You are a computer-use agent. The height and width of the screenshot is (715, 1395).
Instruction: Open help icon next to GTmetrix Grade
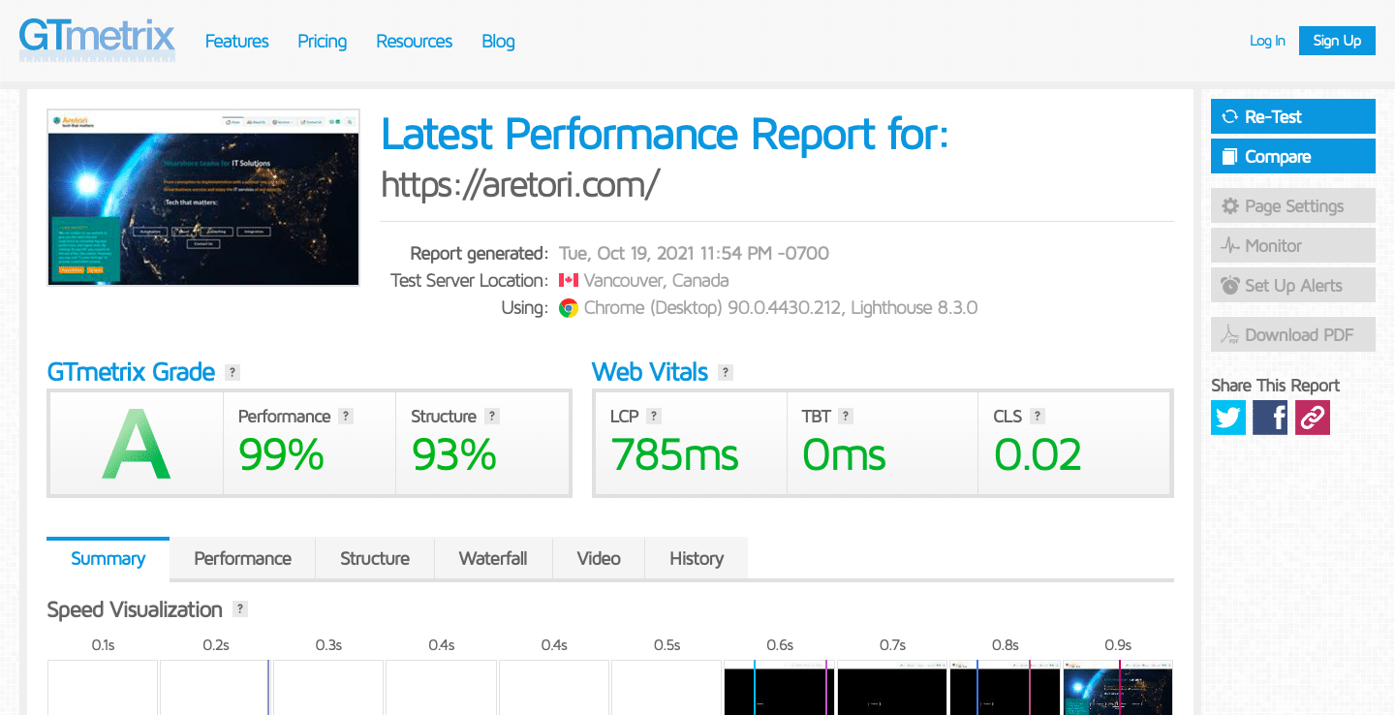pos(232,372)
